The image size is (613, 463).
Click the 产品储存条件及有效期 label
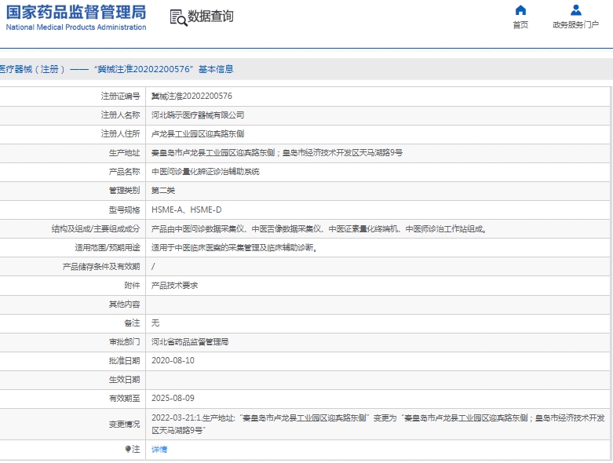coord(101,267)
